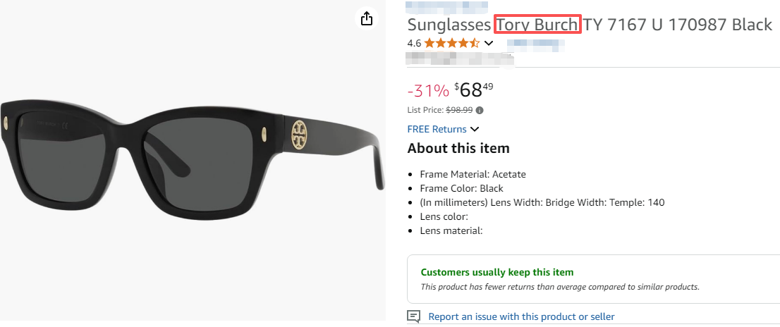Click the Frame Color: Black bullet
The image size is (780, 327).
tap(461, 188)
